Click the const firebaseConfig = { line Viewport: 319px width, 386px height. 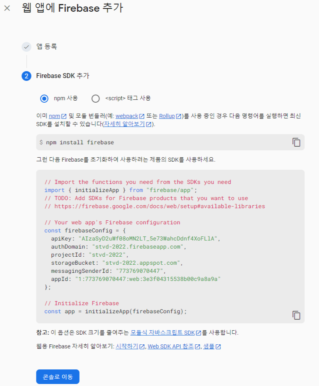pyautogui.click(x=85, y=231)
